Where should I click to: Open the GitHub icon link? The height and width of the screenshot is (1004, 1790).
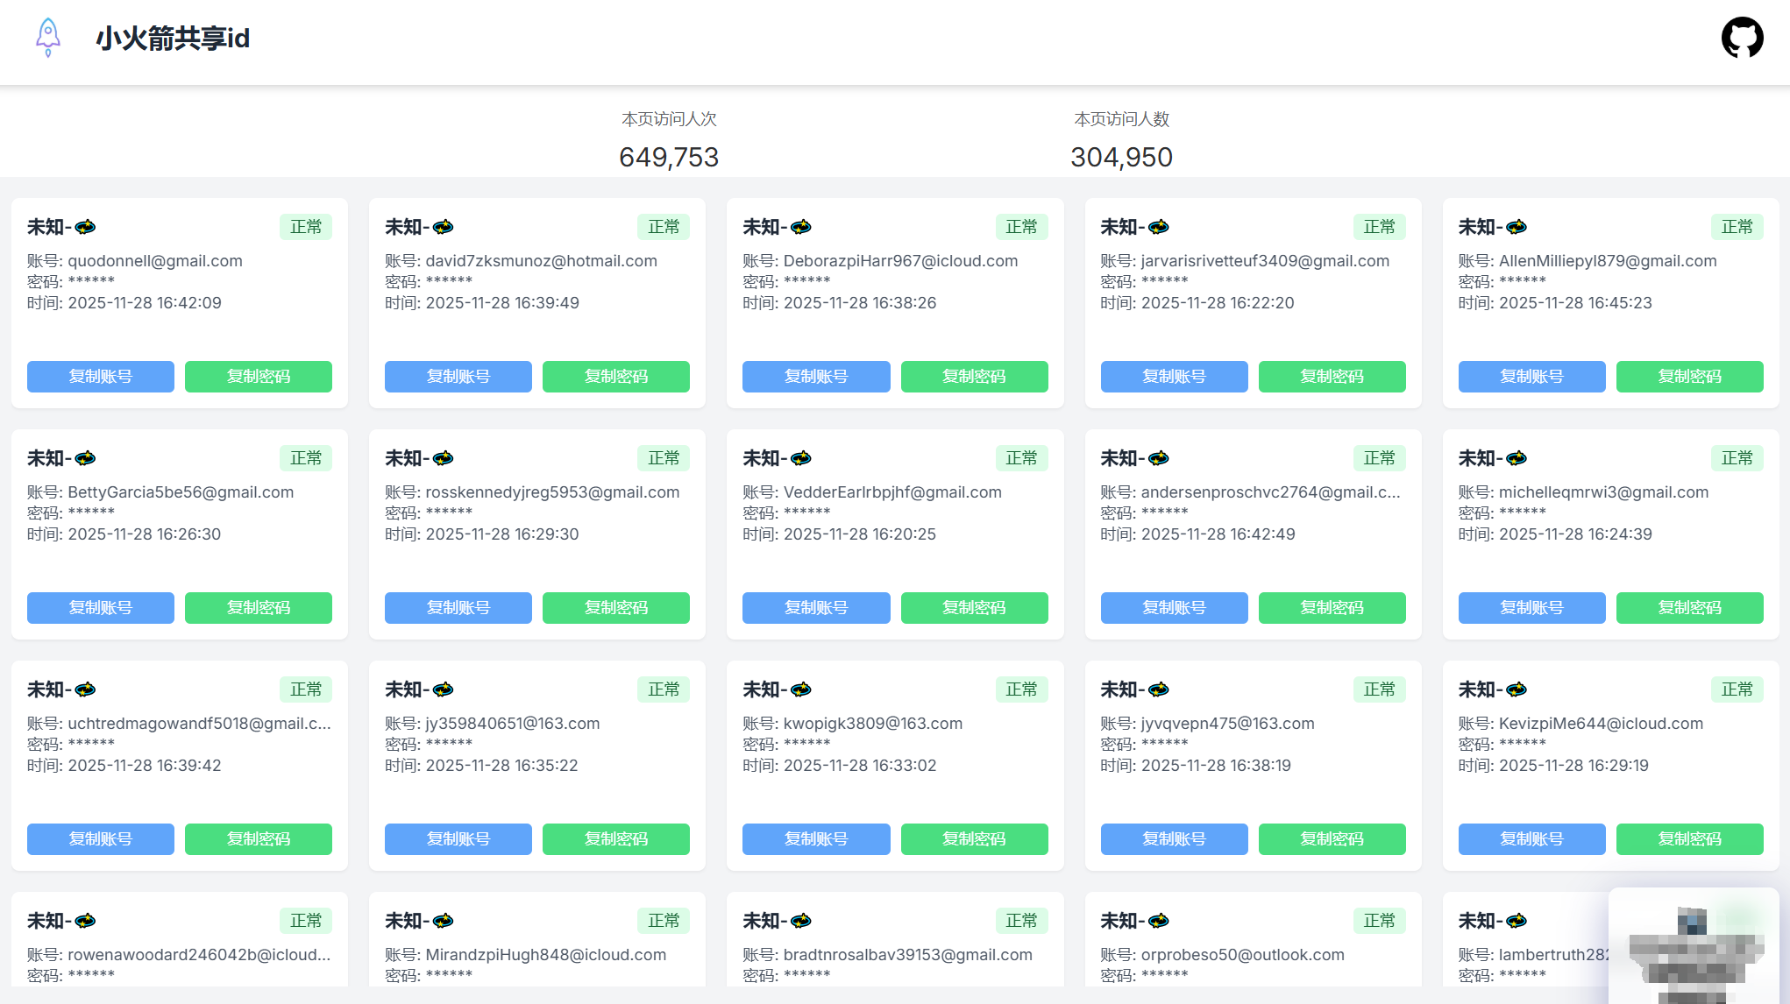(1742, 38)
